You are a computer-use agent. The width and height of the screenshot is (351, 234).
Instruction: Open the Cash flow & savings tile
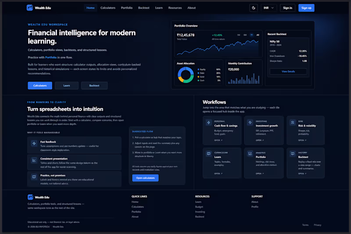coord(222,130)
